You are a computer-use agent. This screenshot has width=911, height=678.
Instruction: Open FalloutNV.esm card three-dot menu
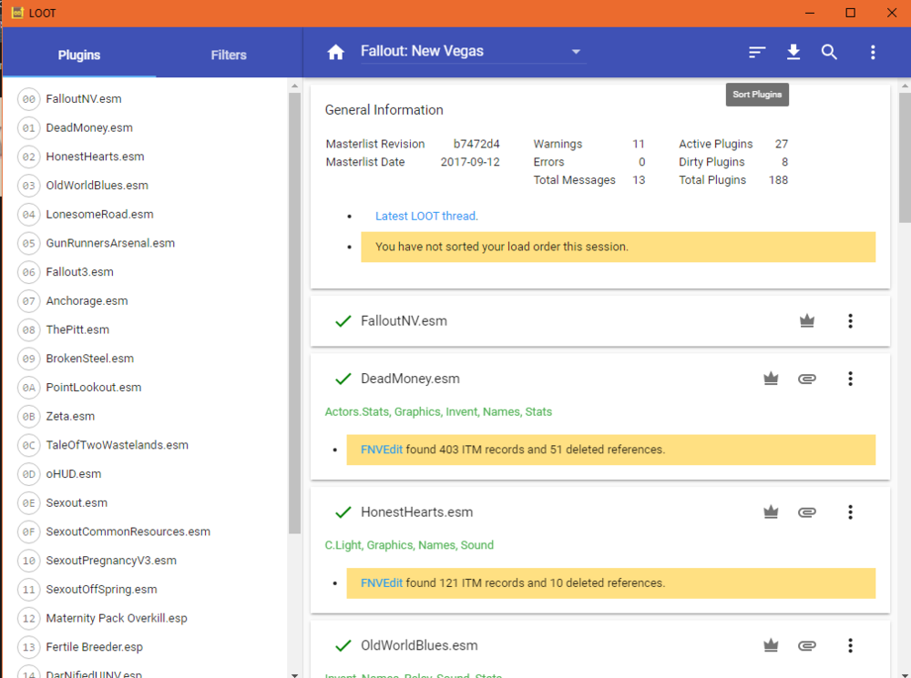(x=850, y=321)
